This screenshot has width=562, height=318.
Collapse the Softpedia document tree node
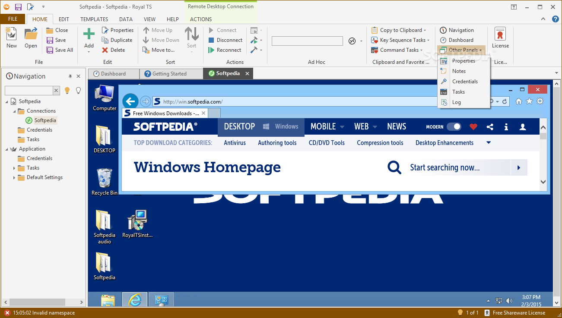[7, 101]
